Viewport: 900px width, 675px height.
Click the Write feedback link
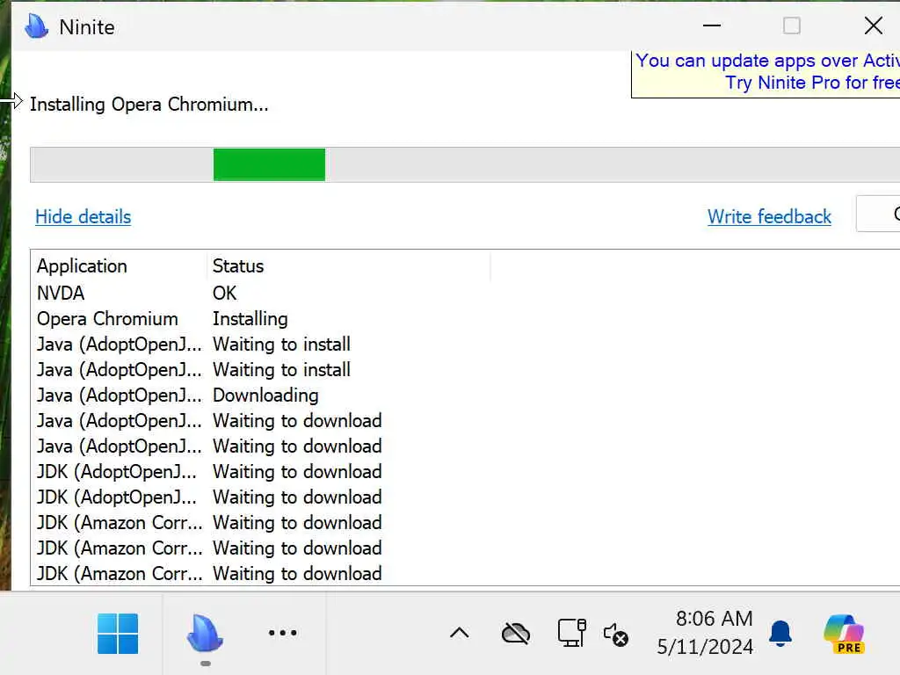pos(769,217)
